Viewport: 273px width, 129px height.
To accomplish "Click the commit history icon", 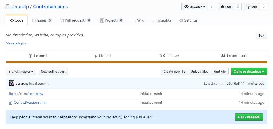I will (x=30, y=56).
